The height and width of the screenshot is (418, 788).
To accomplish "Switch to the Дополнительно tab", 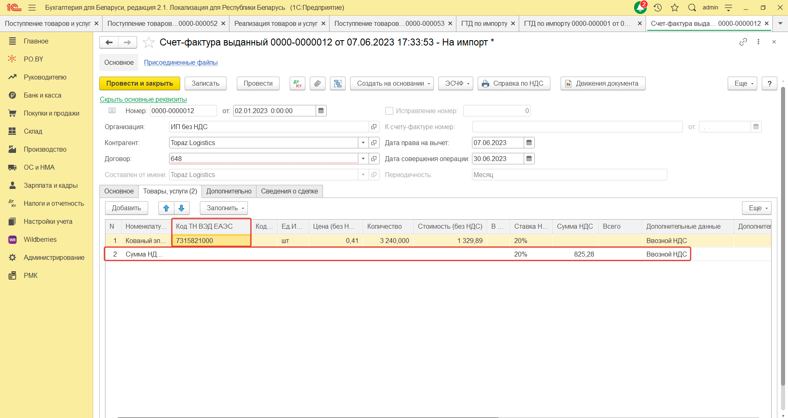I will coord(229,191).
